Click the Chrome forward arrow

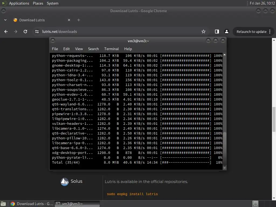16,32
